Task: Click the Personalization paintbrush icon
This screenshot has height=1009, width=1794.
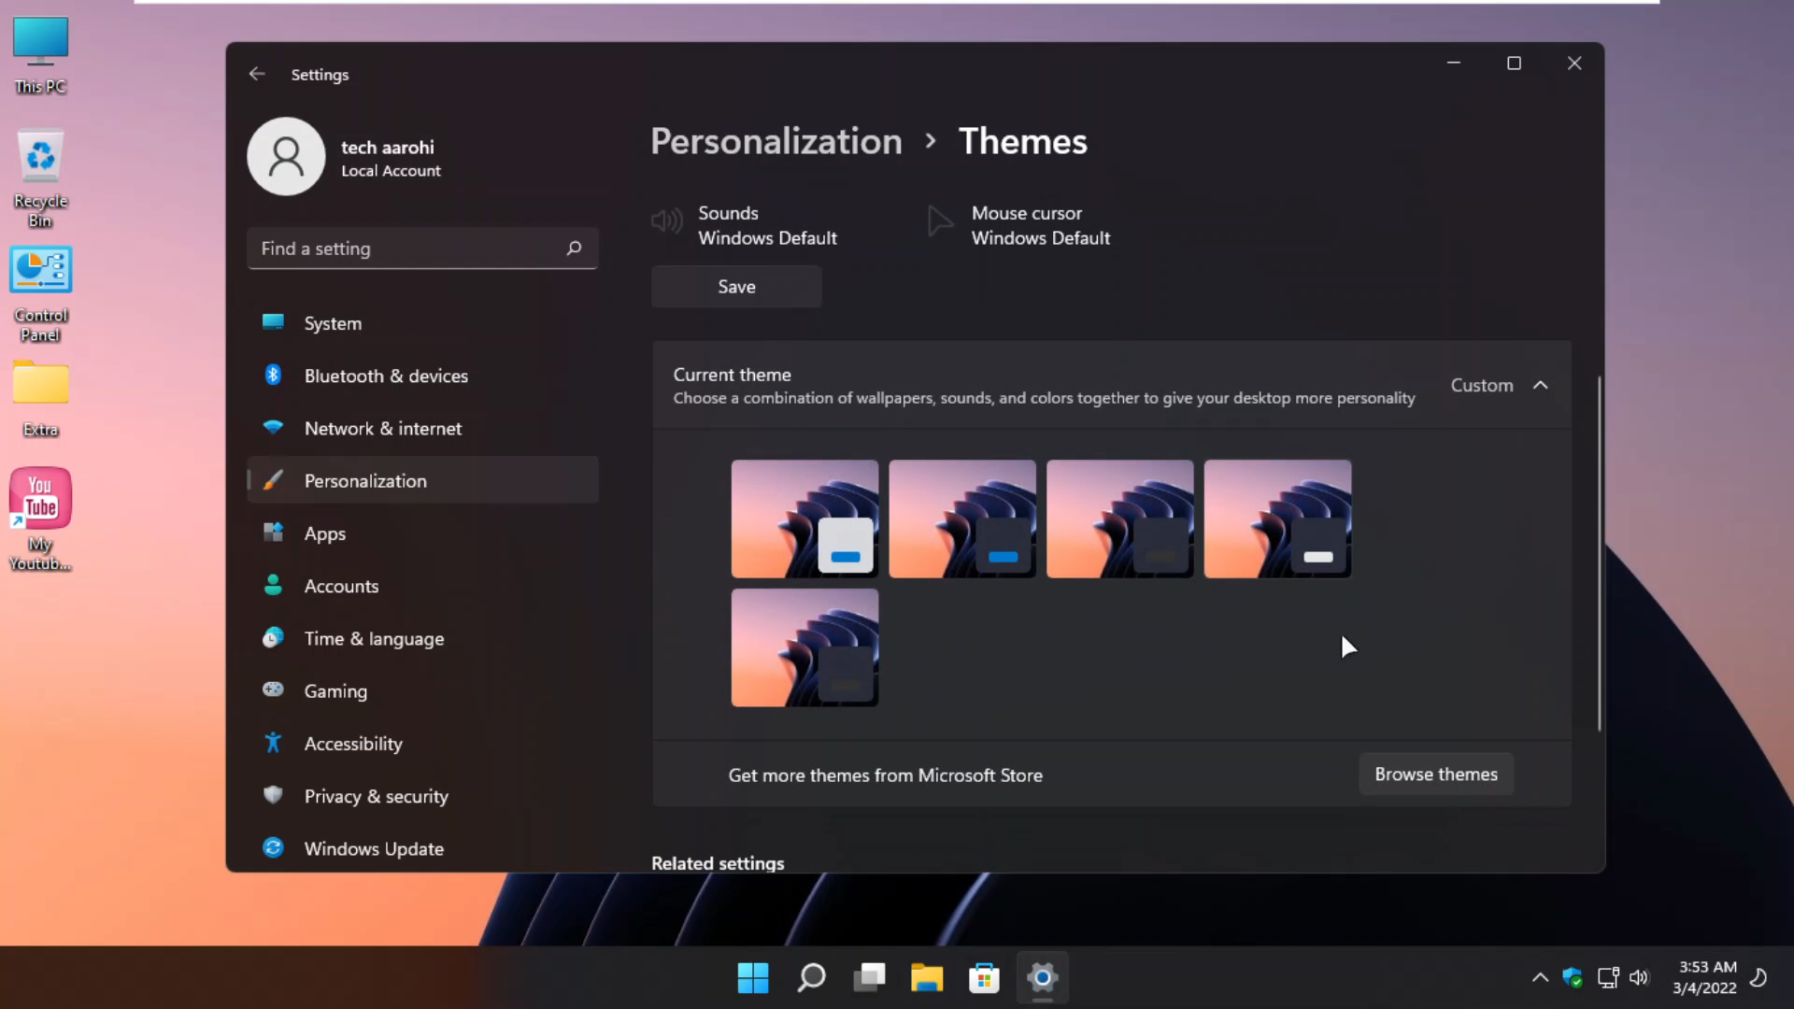Action: [273, 480]
